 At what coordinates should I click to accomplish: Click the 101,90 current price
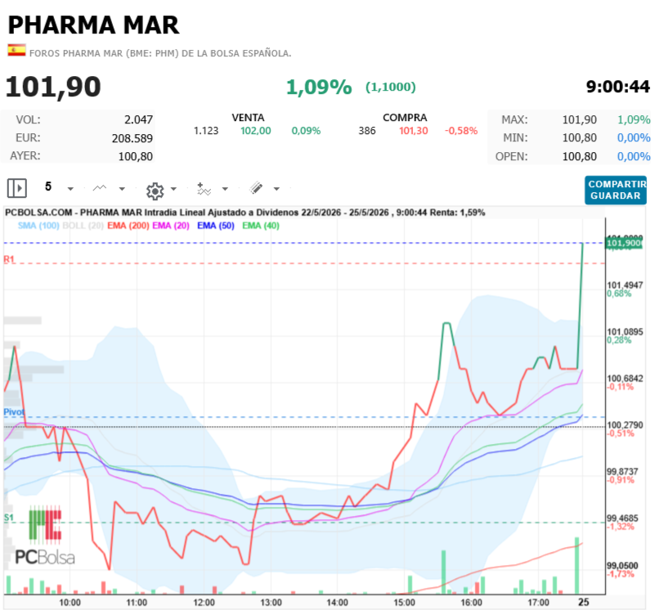tap(53, 87)
